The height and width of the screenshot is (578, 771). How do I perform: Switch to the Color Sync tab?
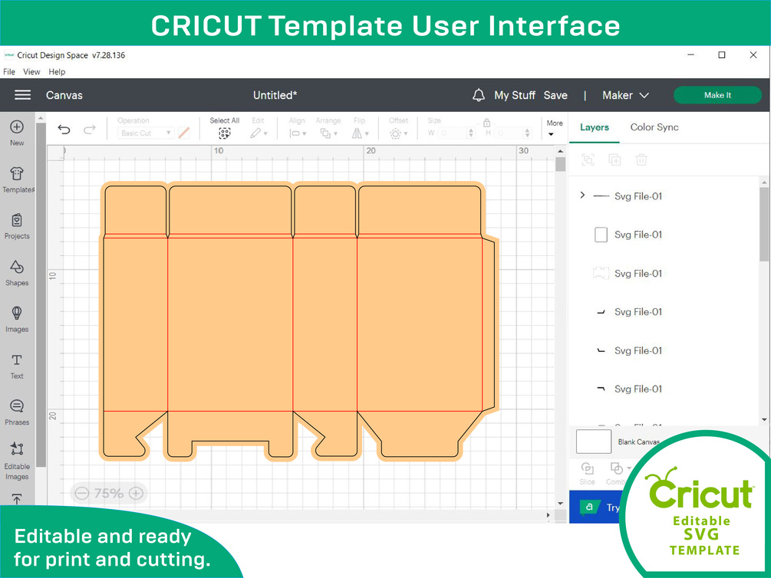pos(654,127)
